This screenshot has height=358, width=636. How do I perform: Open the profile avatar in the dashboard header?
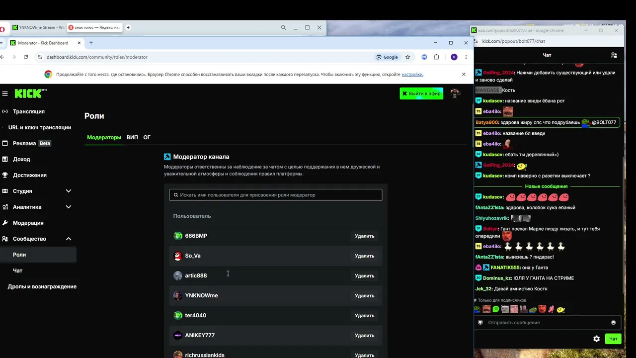tap(455, 93)
